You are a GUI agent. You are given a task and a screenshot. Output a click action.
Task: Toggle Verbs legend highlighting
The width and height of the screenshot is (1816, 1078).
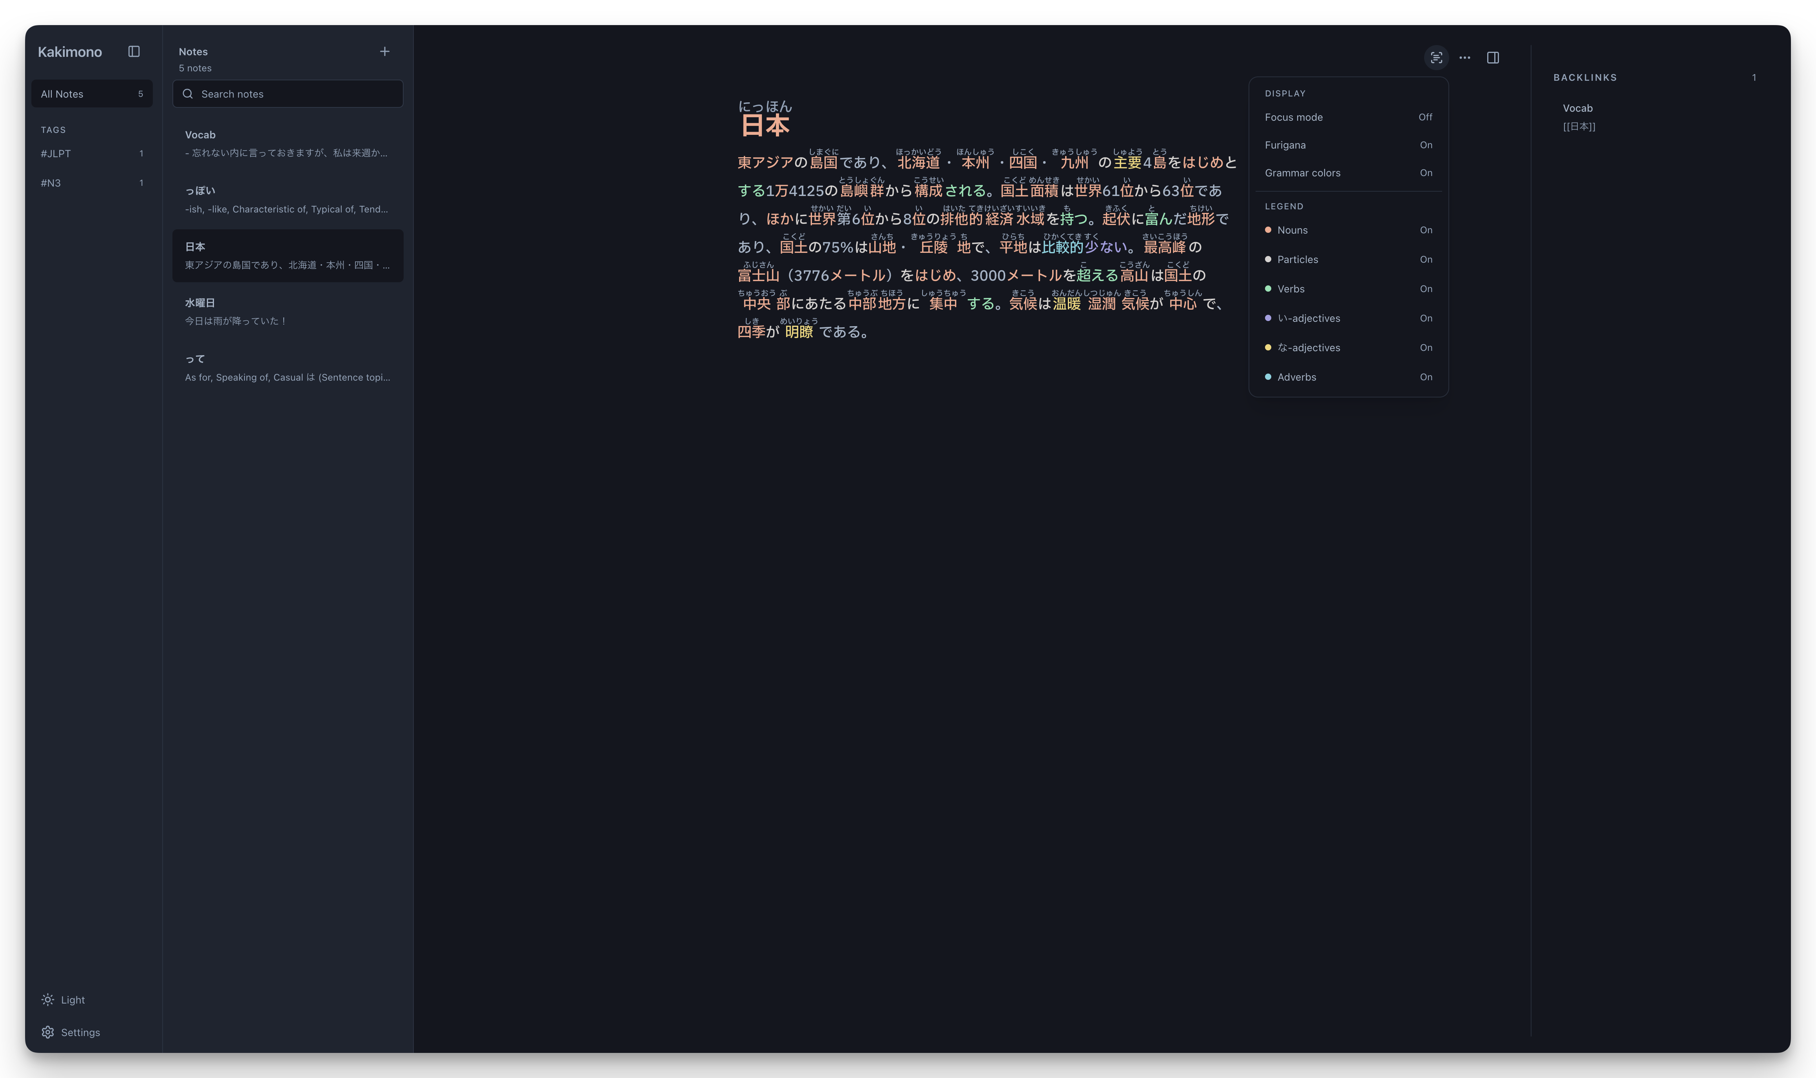[x=1348, y=289]
